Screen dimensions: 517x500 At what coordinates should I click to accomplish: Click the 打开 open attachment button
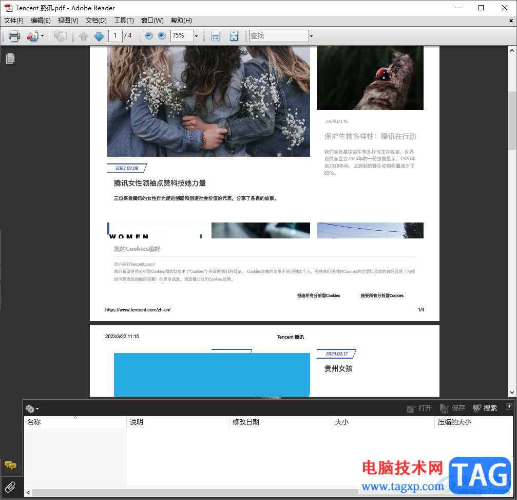tap(419, 409)
